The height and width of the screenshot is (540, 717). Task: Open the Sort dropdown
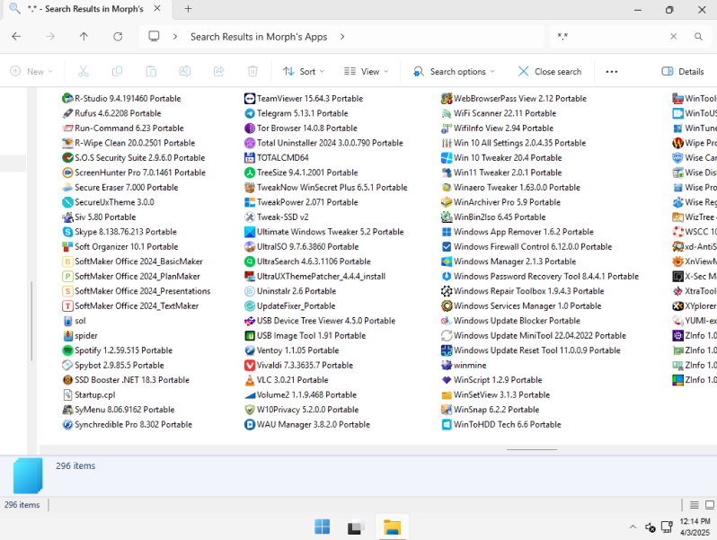click(304, 71)
